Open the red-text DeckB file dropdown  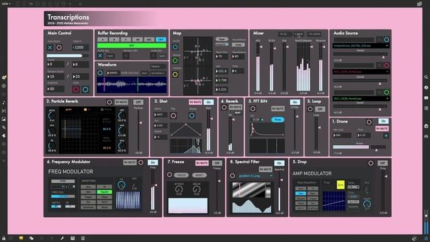click(x=361, y=72)
